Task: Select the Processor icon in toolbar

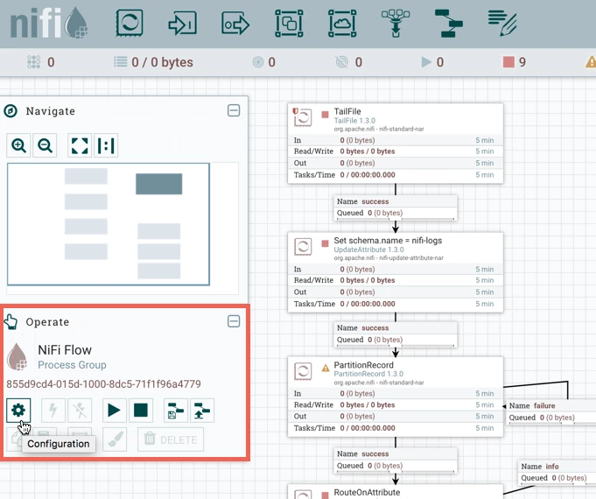Action: coord(130,24)
